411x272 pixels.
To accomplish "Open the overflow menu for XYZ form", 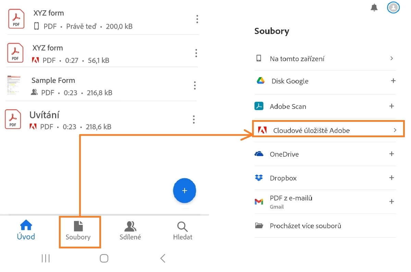I will pyautogui.click(x=197, y=19).
